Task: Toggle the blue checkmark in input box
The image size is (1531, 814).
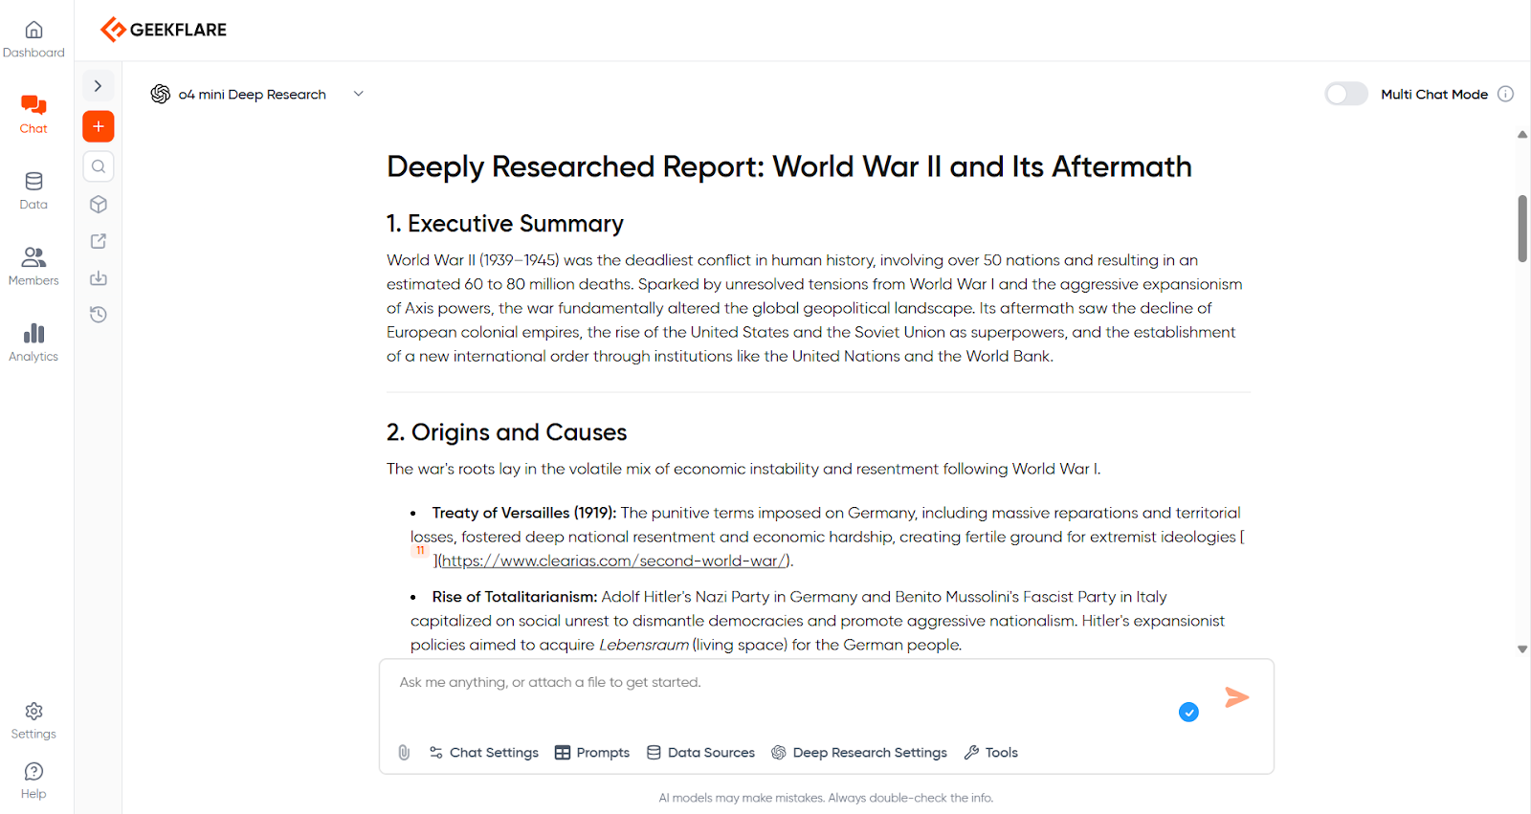Action: click(1188, 712)
